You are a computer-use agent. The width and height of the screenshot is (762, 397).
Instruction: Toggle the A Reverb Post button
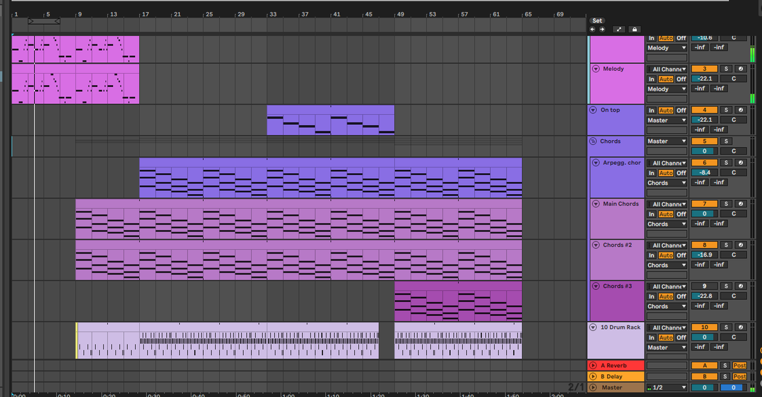[x=740, y=365]
